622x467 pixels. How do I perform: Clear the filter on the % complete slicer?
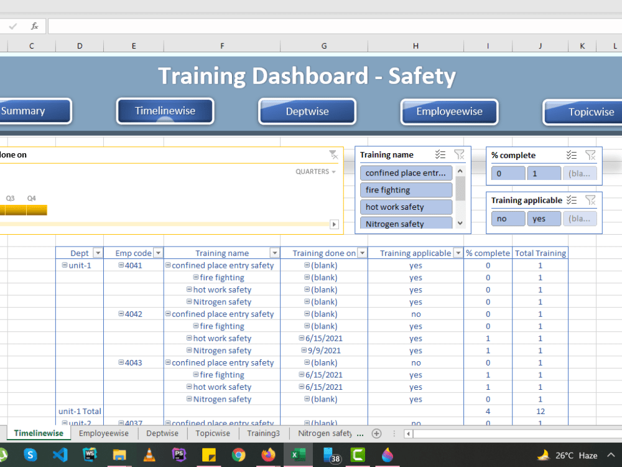(x=590, y=154)
